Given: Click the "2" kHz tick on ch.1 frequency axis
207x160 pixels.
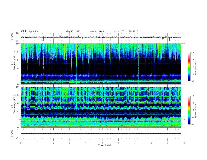Looking at the screenshot, I should coord(18,76).
